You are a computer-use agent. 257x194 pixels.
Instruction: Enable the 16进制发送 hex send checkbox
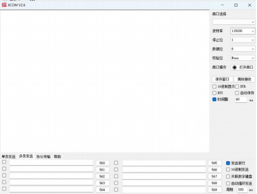pyautogui.click(x=228, y=170)
